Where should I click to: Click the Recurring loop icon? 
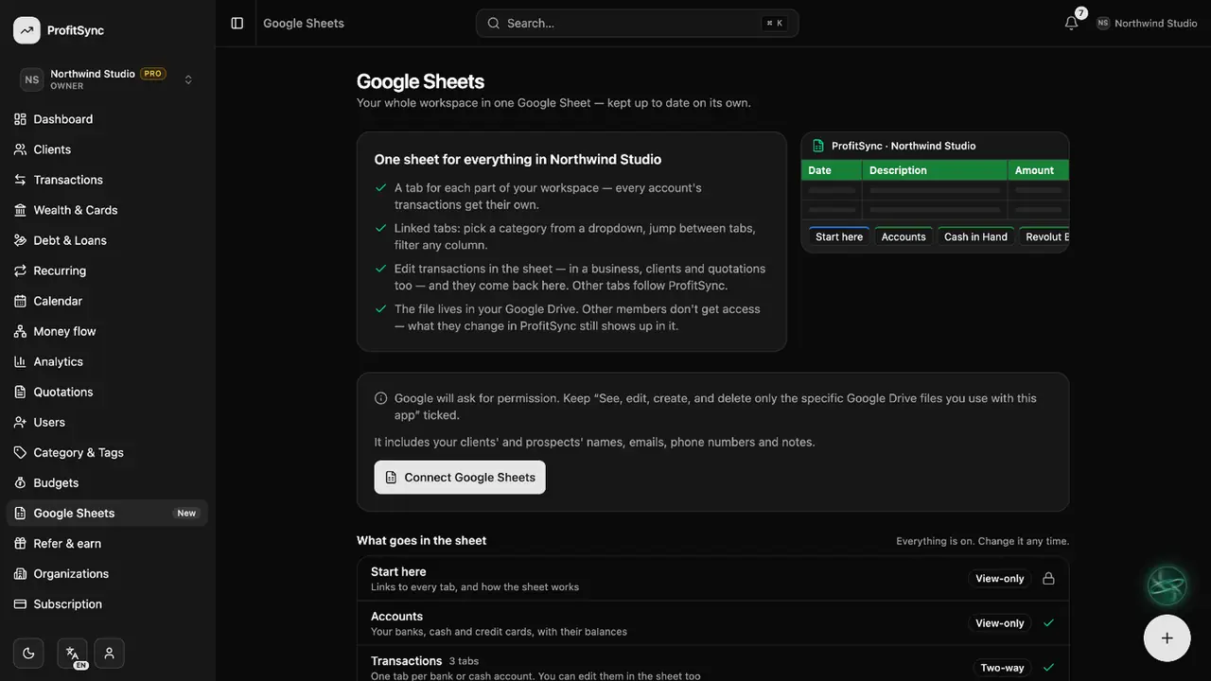[x=20, y=271]
